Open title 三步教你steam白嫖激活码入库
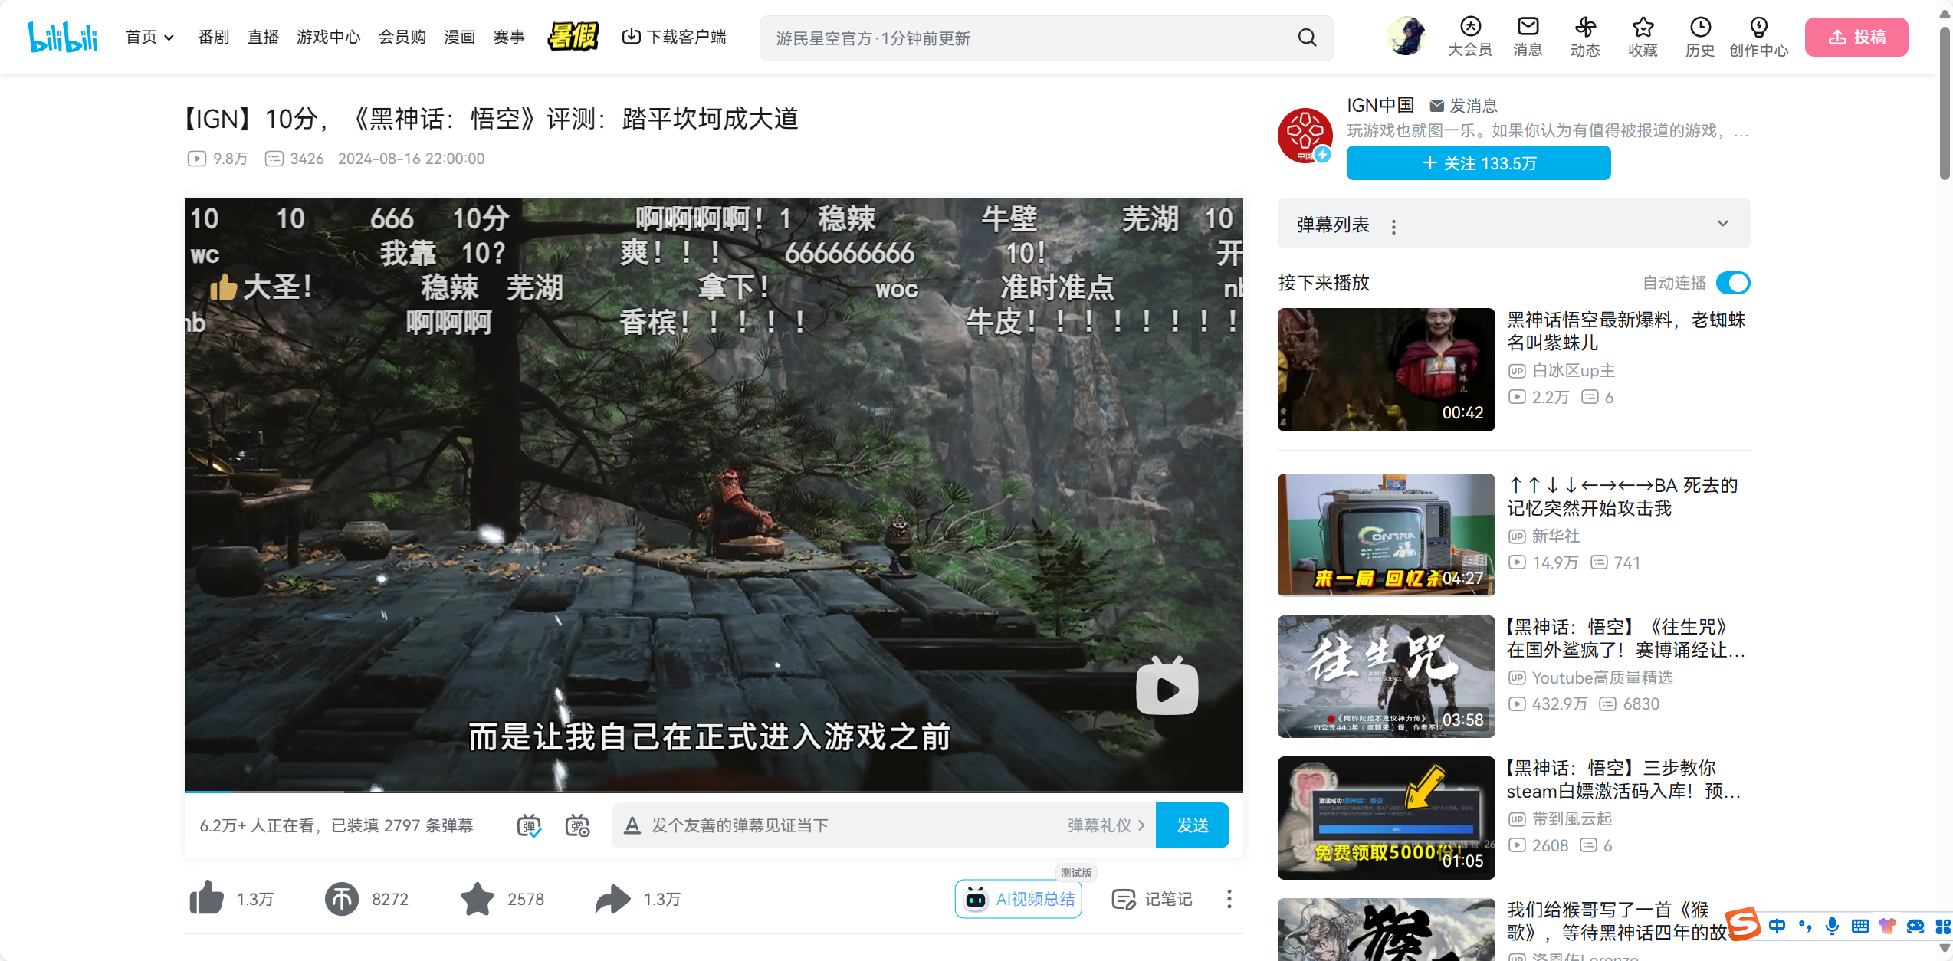The height and width of the screenshot is (961, 1953). [x=1624, y=779]
